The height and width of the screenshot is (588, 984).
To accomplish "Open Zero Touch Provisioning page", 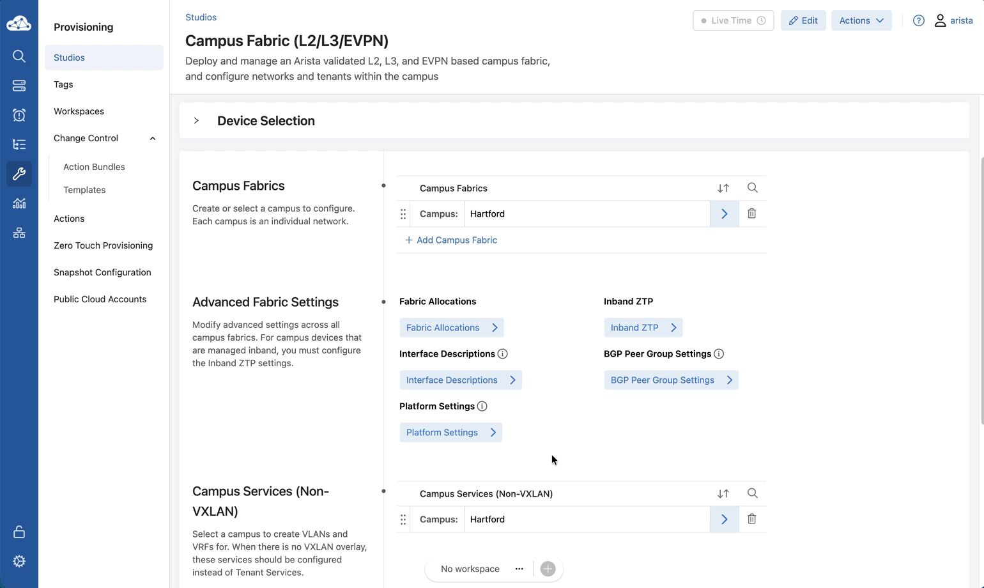I will click(x=104, y=245).
